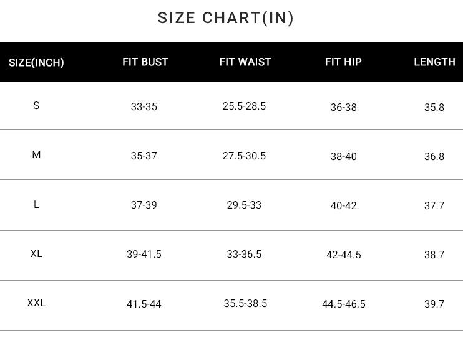Select length value 38.7

[434, 255]
